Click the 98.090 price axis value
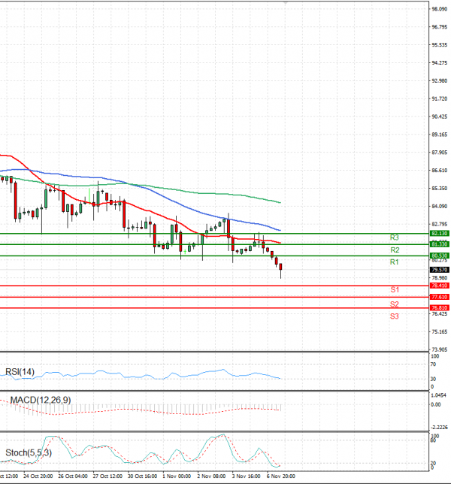This screenshot has height=484, width=451. tap(439, 9)
